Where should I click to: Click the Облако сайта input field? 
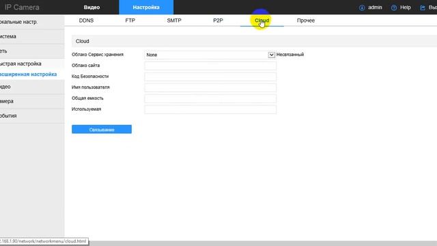pos(210,66)
